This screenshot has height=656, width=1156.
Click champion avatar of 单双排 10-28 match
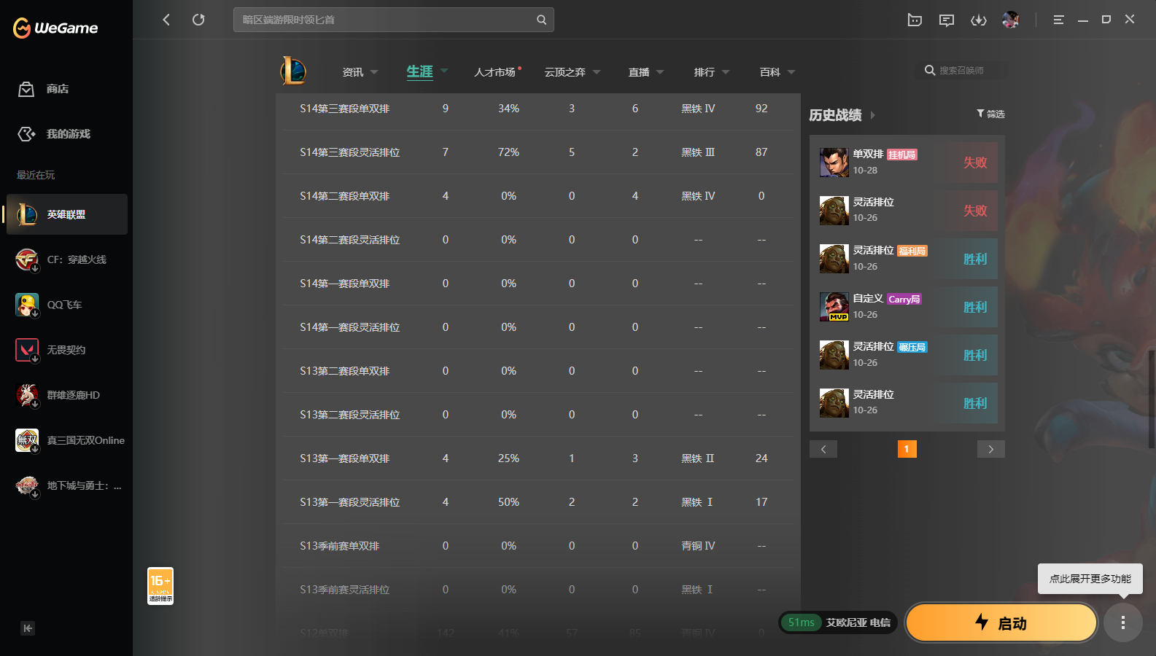(834, 163)
